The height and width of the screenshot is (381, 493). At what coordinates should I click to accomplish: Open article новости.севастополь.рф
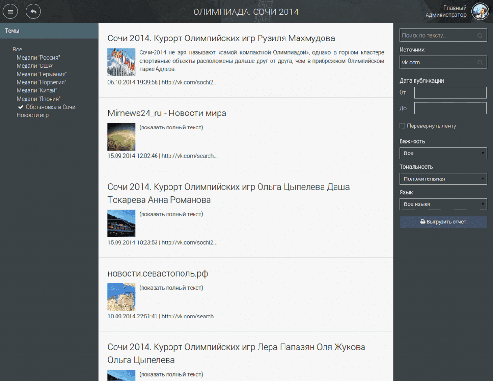point(157,274)
